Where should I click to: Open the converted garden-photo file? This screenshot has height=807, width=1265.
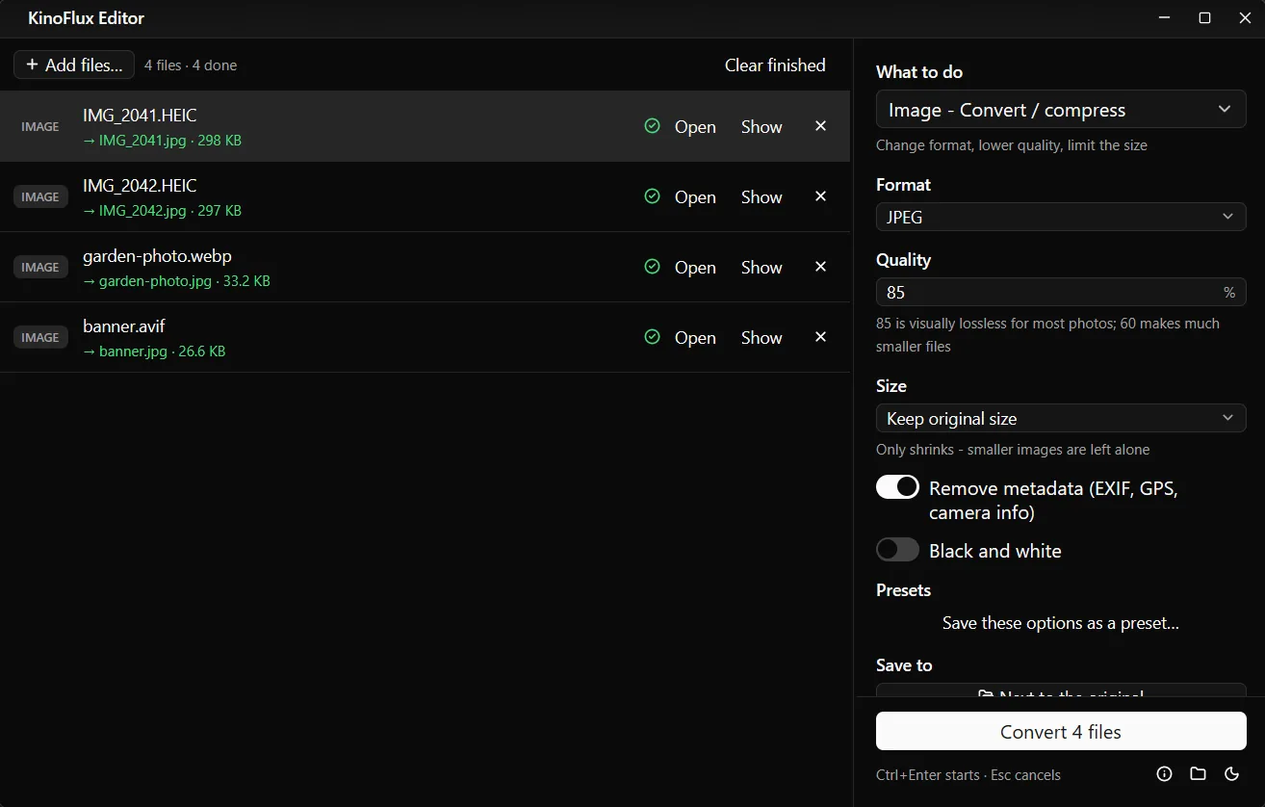695,267
